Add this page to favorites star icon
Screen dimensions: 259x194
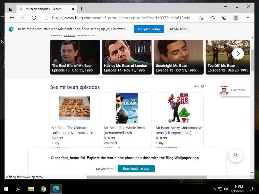(x=201, y=18)
